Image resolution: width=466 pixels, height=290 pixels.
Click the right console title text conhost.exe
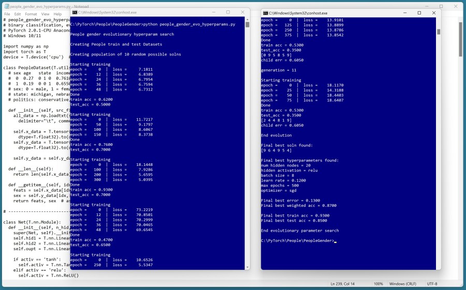(x=298, y=13)
